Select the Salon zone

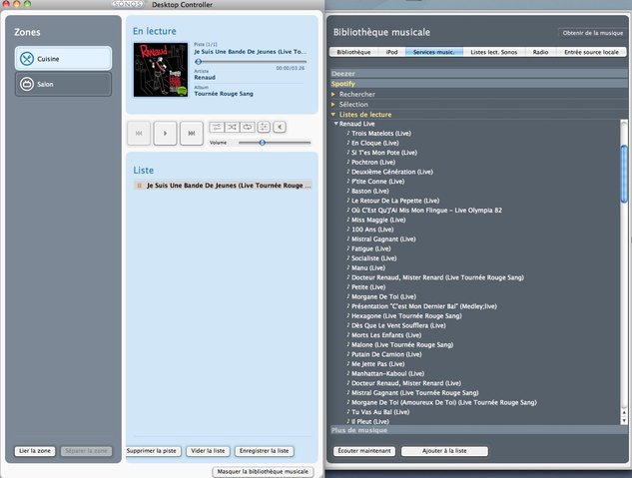63,84
